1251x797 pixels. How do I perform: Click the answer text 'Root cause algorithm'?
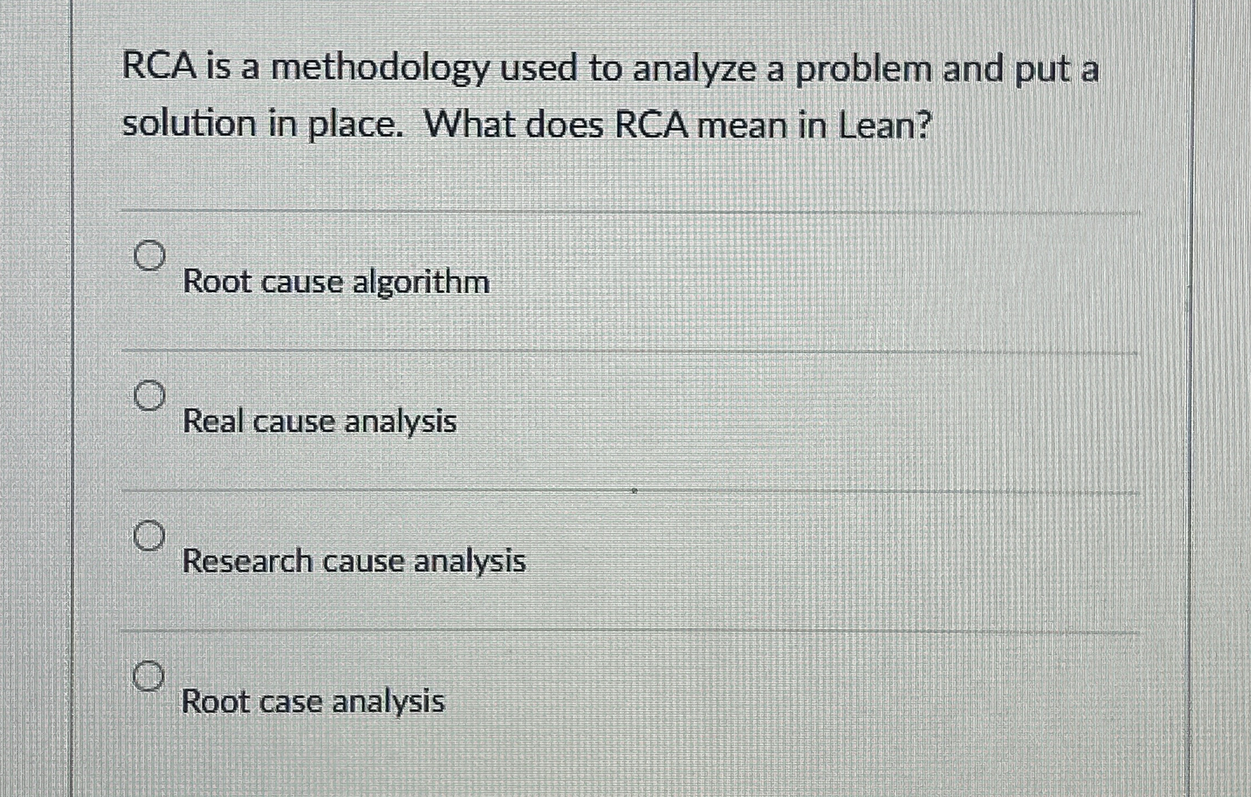point(336,282)
